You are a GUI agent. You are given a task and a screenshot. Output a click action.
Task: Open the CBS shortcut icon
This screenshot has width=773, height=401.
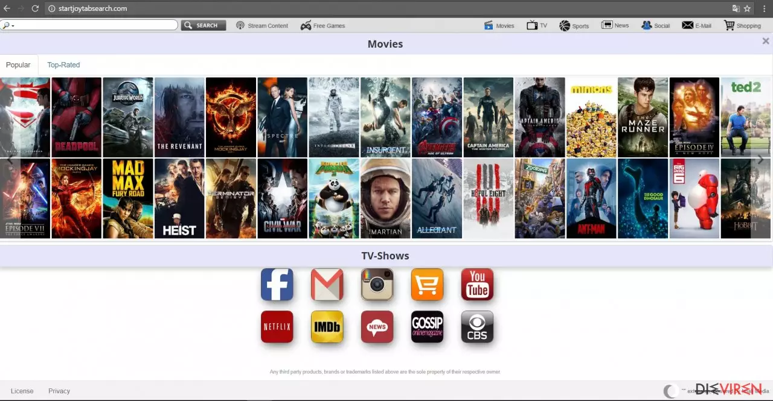coord(477,327)
